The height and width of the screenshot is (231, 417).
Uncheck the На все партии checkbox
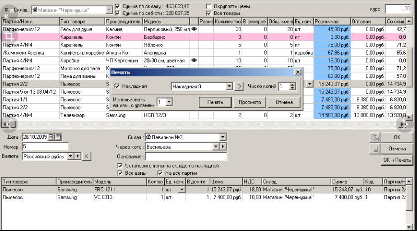[x=160, y=173]
